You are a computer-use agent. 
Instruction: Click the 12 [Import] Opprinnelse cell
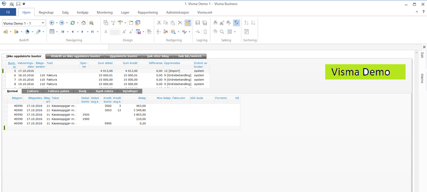point(178,71)
